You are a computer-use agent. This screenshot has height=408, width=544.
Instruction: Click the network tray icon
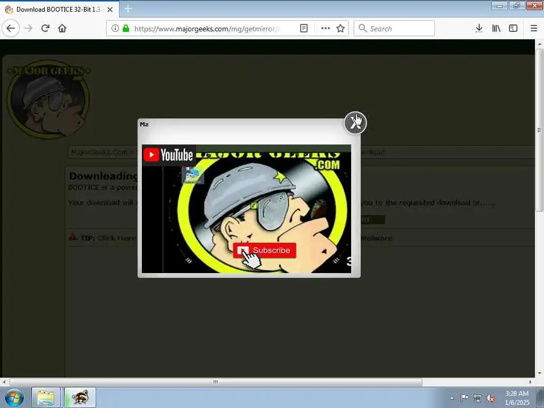[x=478, y=398]
